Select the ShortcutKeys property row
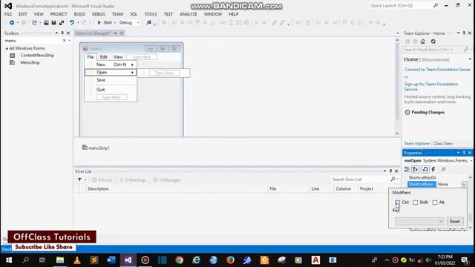475x267 pixels. point(436,185)
